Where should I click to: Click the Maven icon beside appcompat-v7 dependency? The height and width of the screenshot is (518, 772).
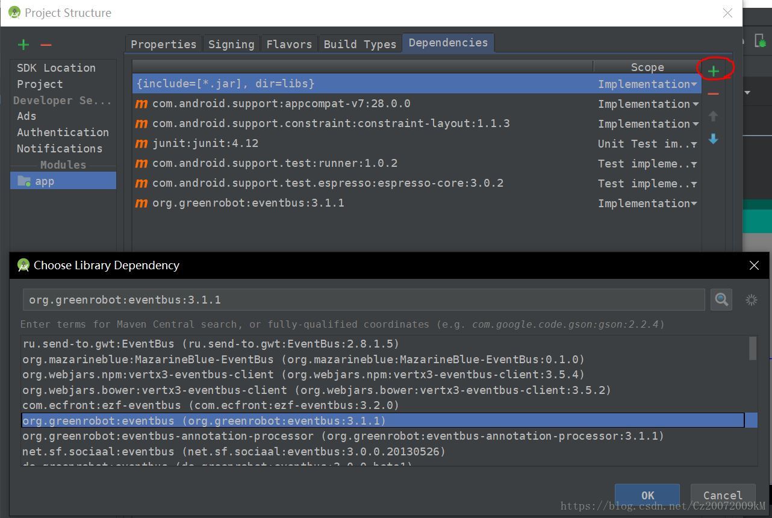[142, 104]
